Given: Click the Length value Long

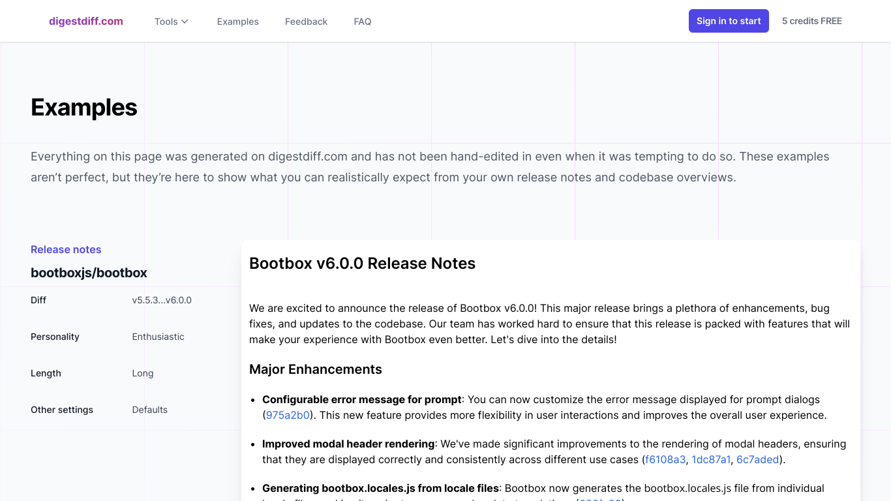Looking at the screenshot, I should [x=143, y=373].
